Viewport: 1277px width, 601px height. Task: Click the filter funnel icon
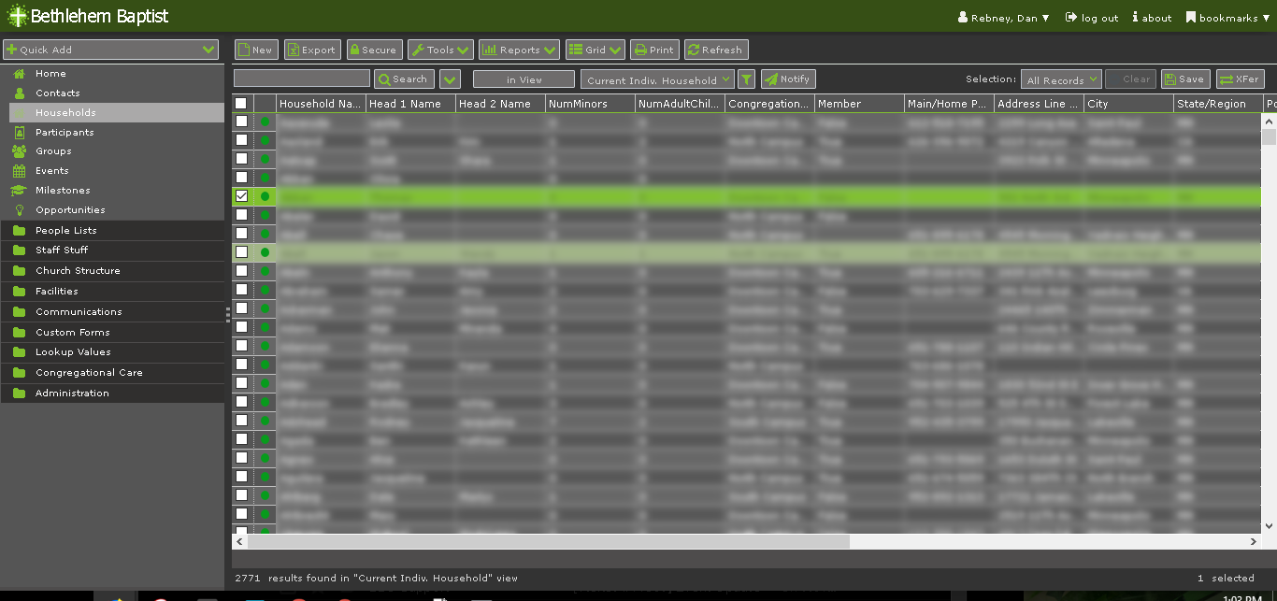[x=746, y=79]
